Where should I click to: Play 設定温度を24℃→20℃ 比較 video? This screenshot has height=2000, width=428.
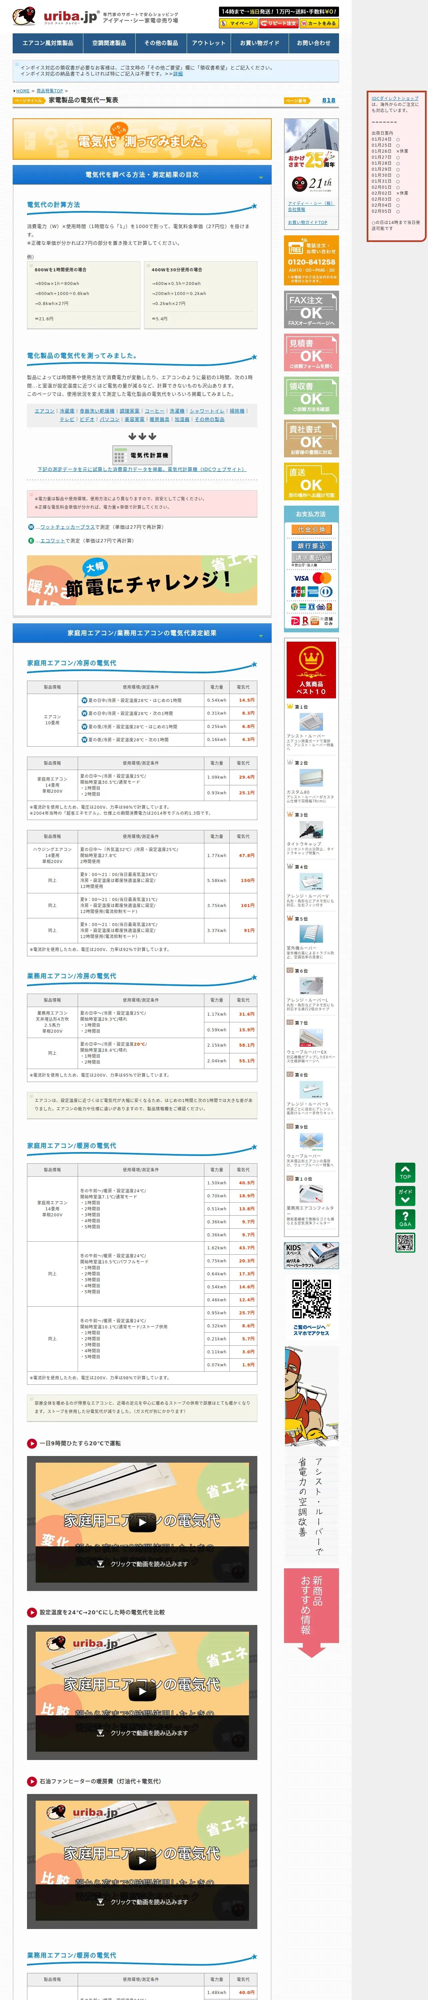tap(142, 1692)
